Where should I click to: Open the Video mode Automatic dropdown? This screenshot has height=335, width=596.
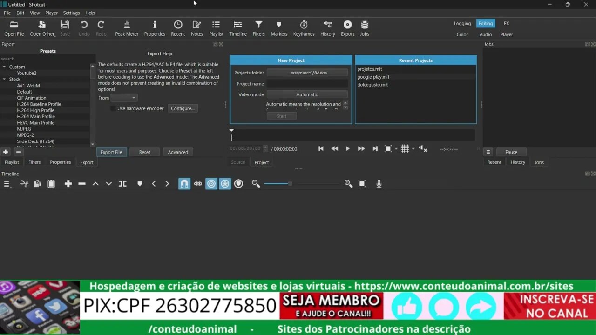[307, 94]
